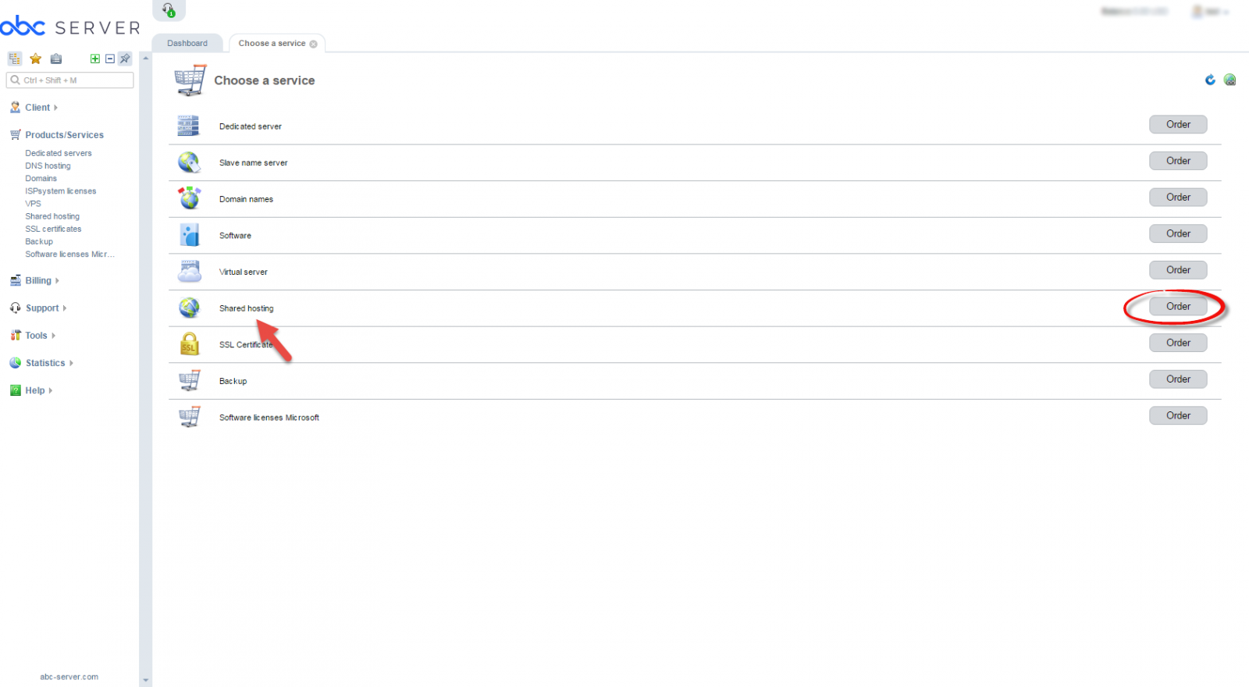Refresh the page using the blue arrow icon

point(1210,80)
